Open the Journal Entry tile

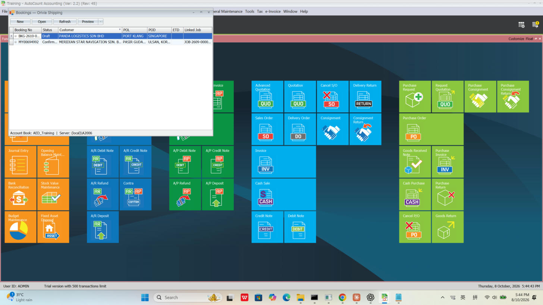pyautogui.click(x=21, y=162)
